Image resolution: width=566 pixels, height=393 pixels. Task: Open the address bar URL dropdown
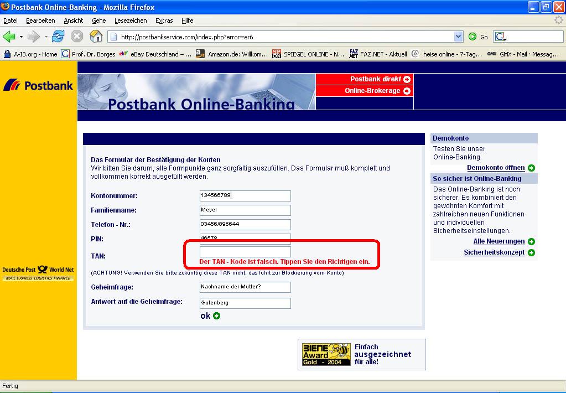(x=458, y=37)
